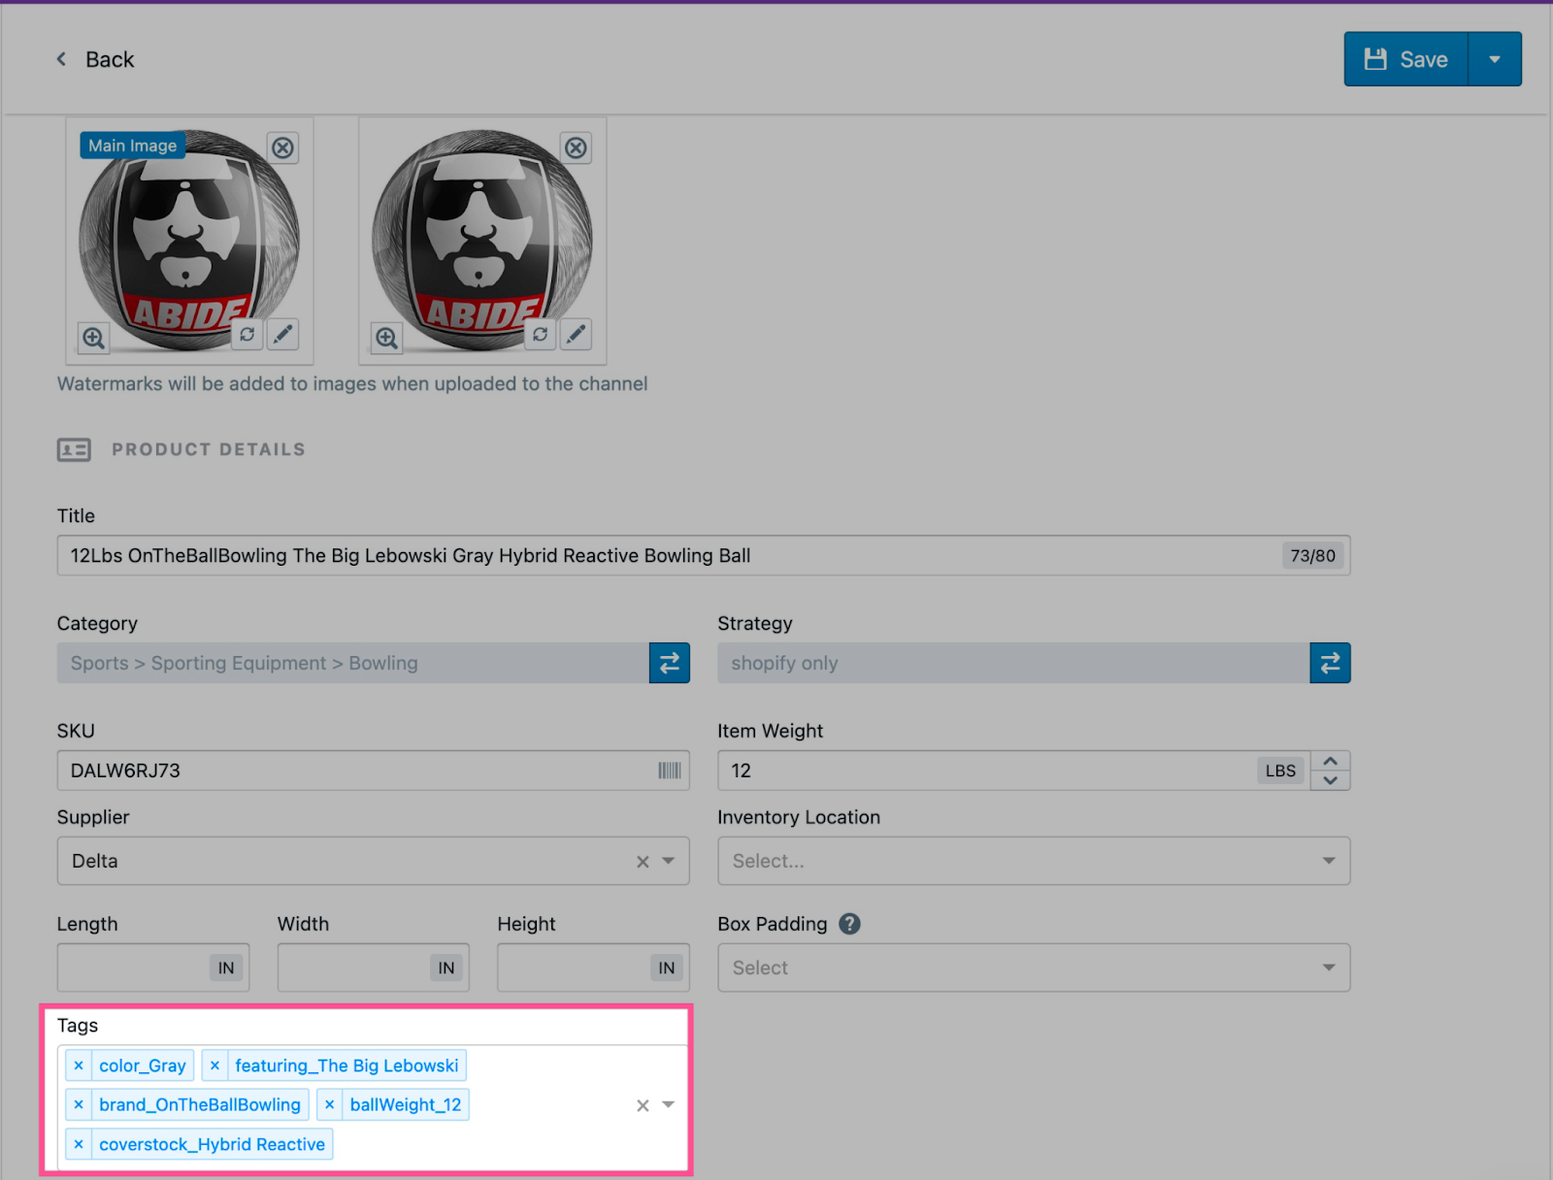The image size is (1553, 1180).
Task: Remove the second product image
Action: coord(576,147)
